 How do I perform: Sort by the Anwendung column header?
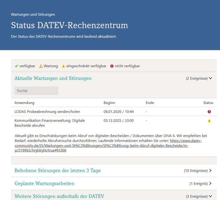24,103
